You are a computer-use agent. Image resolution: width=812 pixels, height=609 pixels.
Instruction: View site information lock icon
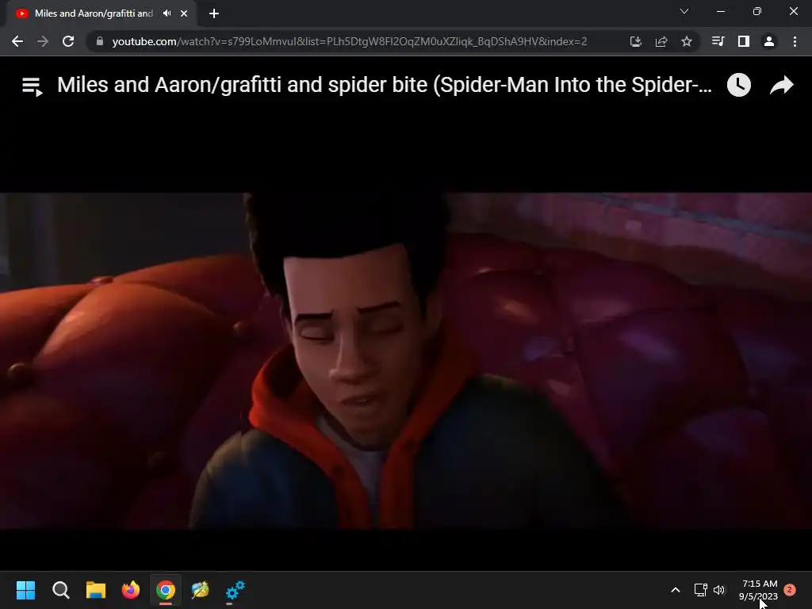[x=100, y=41]
